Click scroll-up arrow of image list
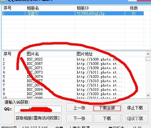 148,54
